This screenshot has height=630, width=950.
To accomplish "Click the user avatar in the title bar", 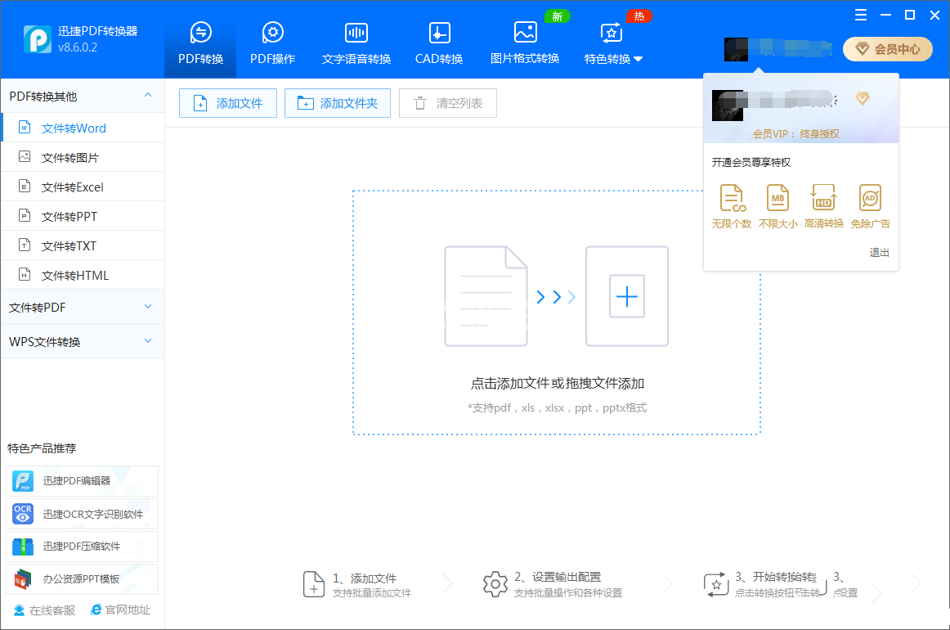I will click(x=736, y=49).
